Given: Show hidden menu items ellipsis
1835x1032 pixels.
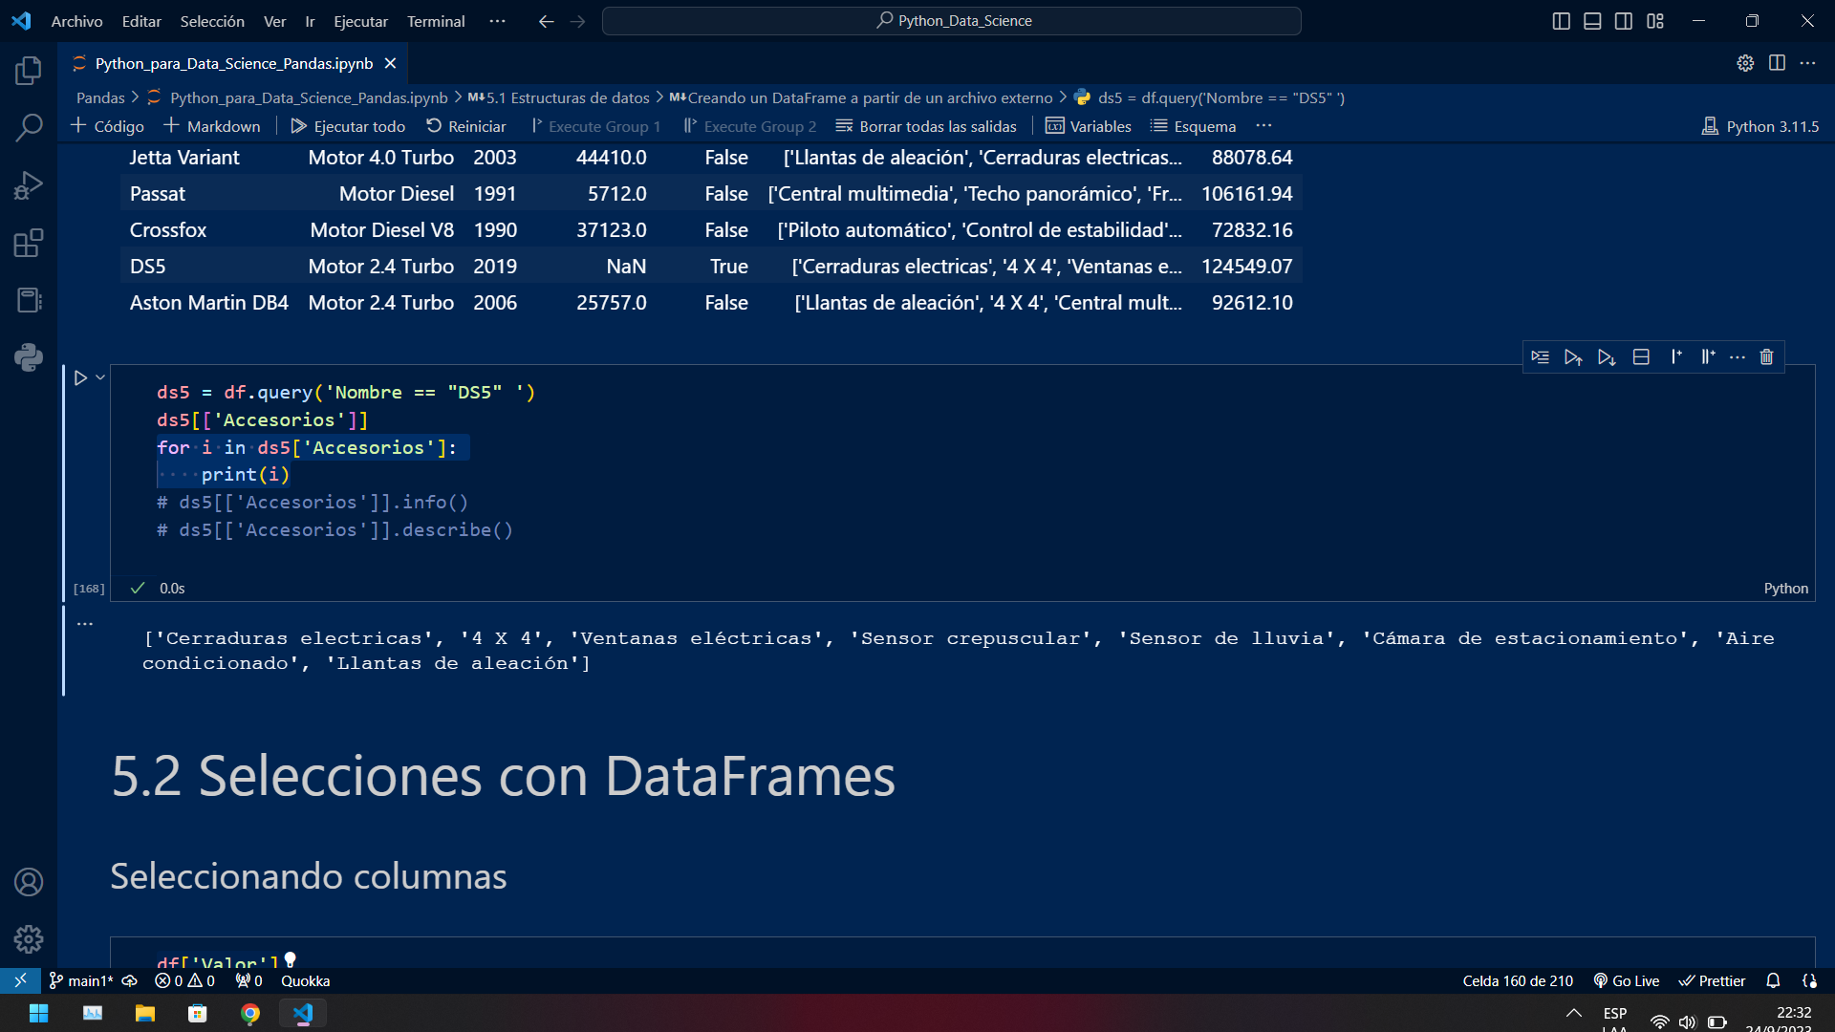Looking at the screenshot, I should click(x=497, y=21).
